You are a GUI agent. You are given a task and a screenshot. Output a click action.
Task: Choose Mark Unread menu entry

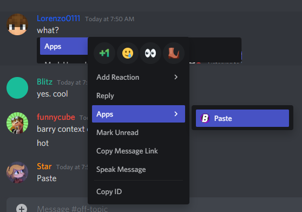139,132
